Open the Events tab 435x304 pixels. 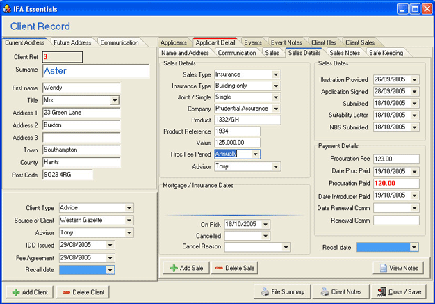tap(253, 42)
